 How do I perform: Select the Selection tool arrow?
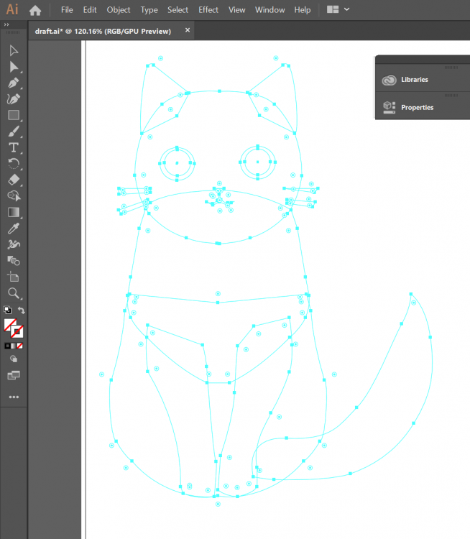(13, 50)
